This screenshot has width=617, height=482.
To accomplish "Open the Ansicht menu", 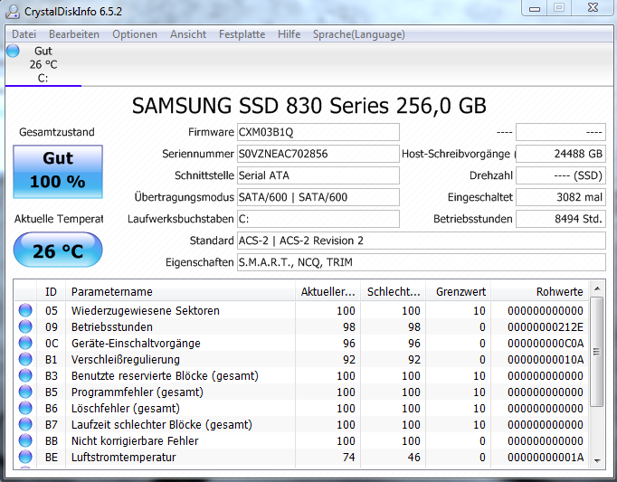I will 188,34.
